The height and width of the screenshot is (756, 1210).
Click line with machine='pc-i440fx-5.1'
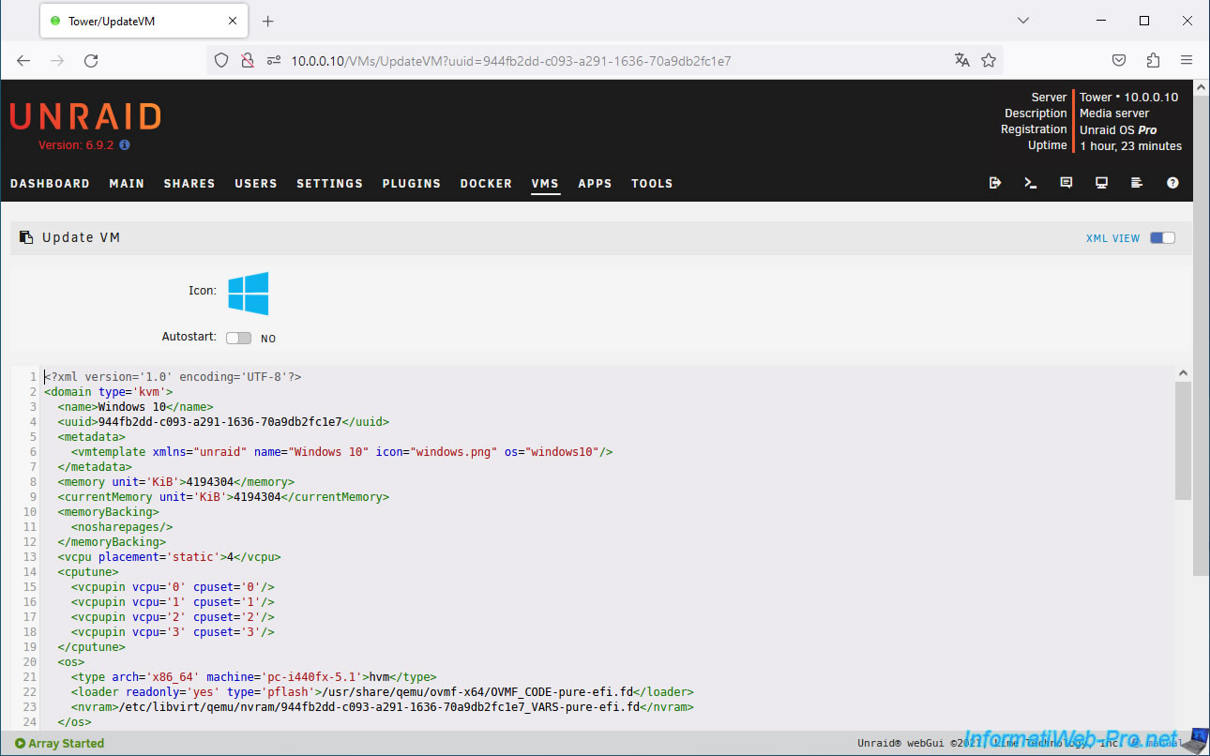coord(253,677)
